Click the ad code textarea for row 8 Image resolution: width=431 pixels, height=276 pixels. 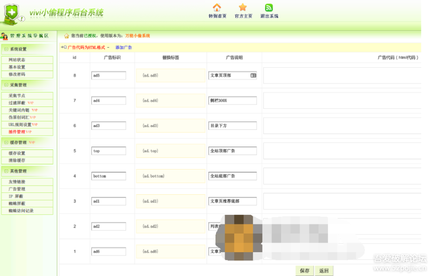(342, 75)
